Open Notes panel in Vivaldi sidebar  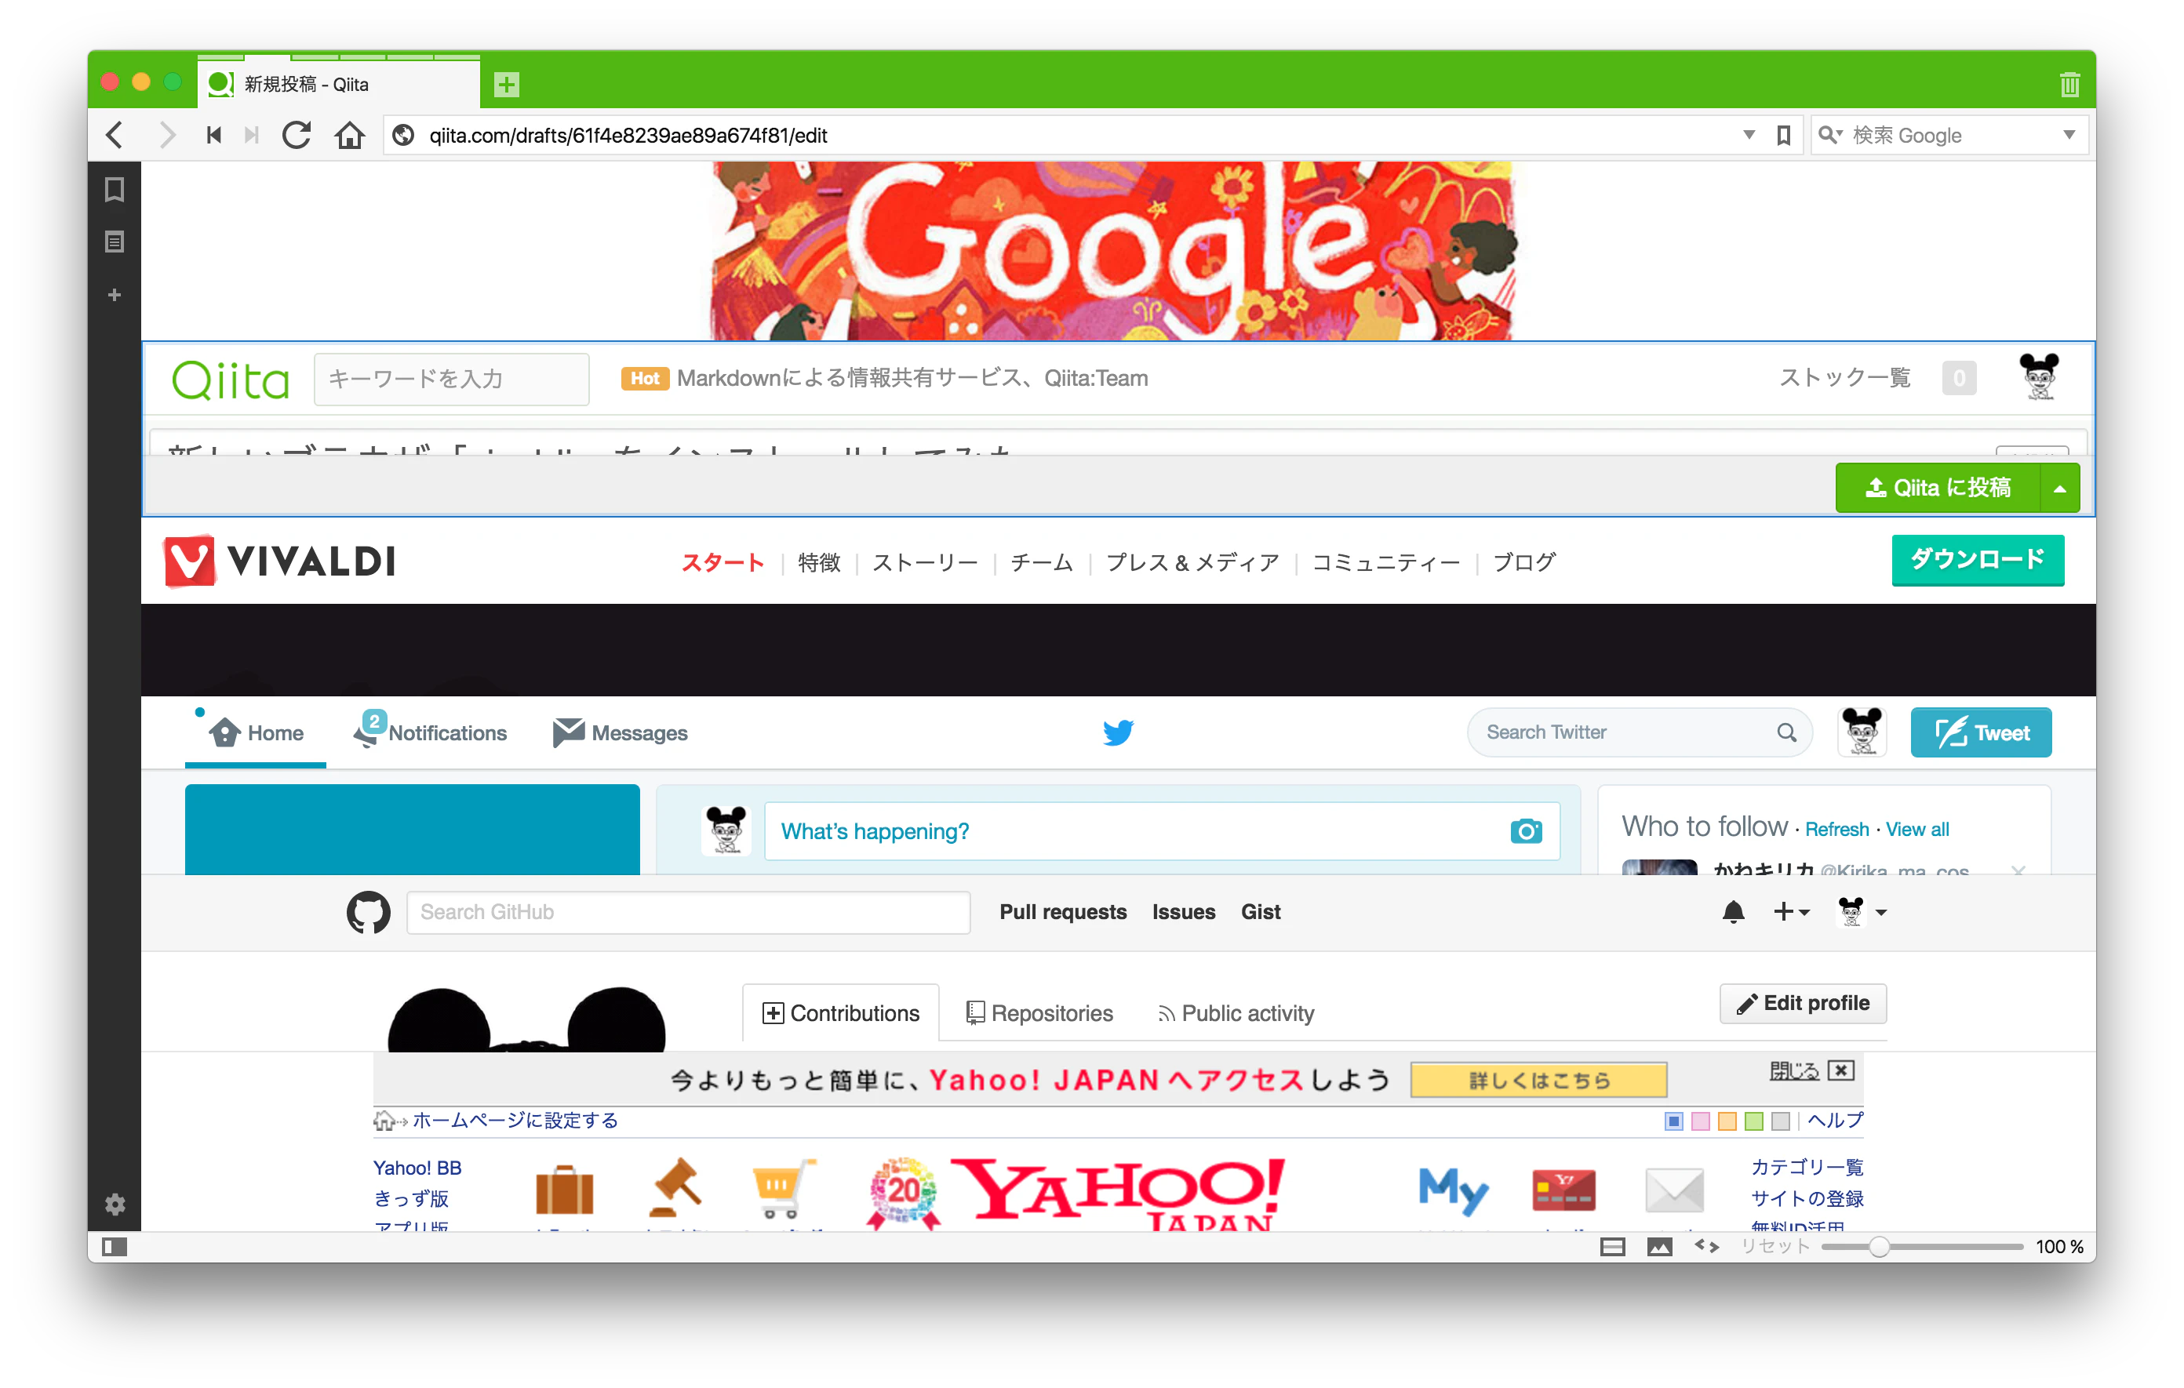pos(115,242)
